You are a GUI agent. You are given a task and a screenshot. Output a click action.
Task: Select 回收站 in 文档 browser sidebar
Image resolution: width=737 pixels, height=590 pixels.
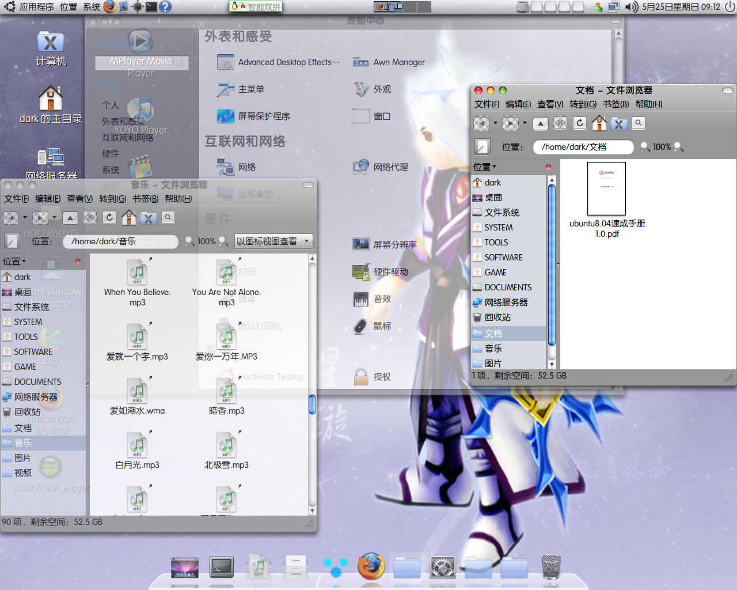tap(508, 317)
